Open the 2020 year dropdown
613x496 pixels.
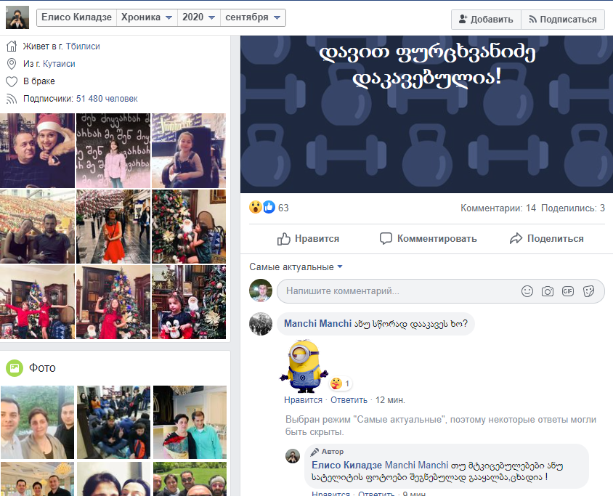[x=198, y=17]
